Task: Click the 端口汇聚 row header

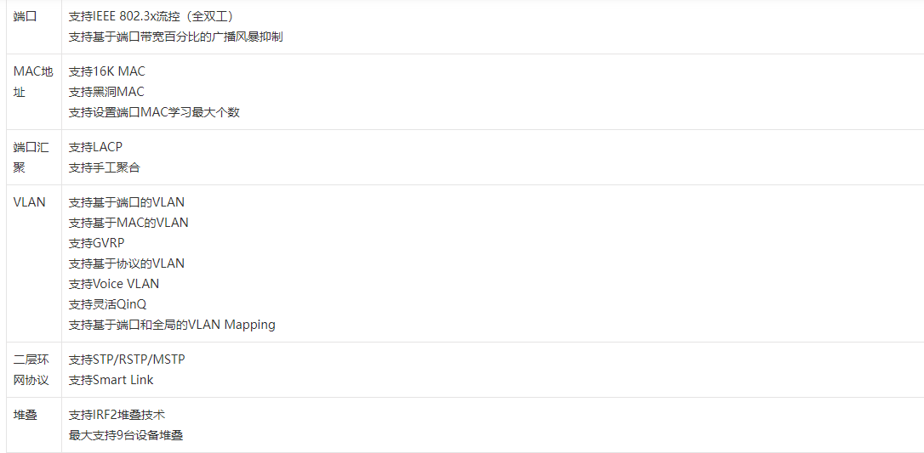Action: coord(31,157)
